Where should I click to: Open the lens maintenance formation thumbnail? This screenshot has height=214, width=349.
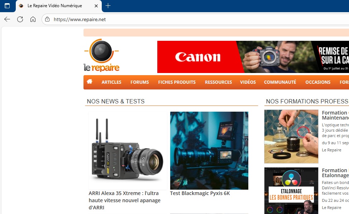[x=291, y=136]
